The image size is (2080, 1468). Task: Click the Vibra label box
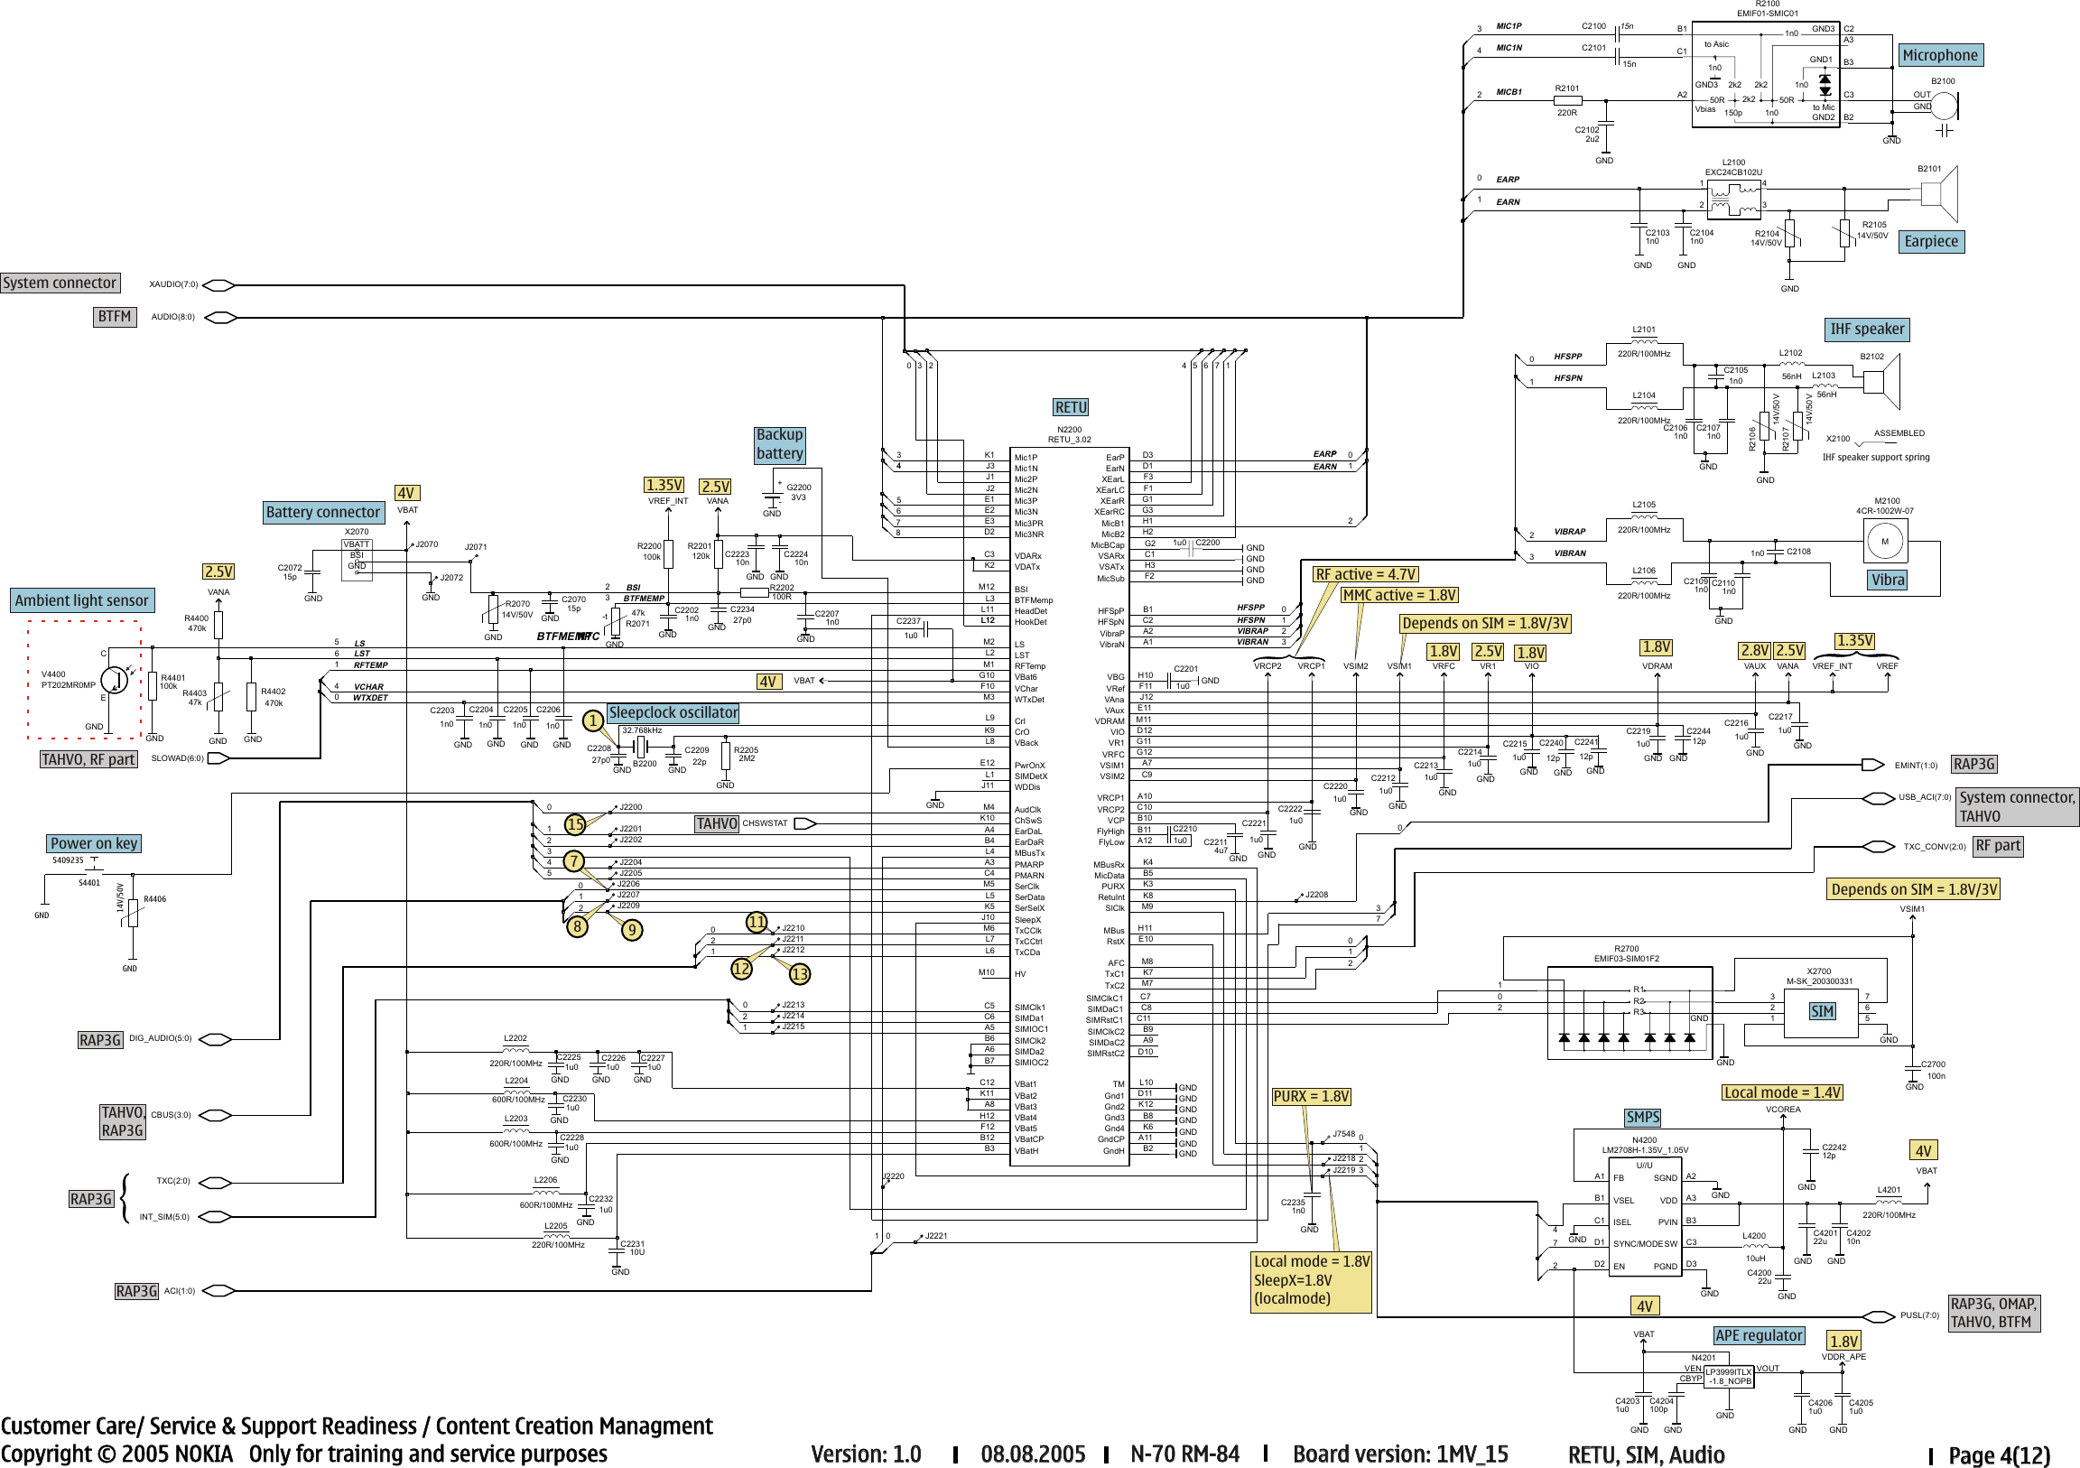tap(1888, 580)
